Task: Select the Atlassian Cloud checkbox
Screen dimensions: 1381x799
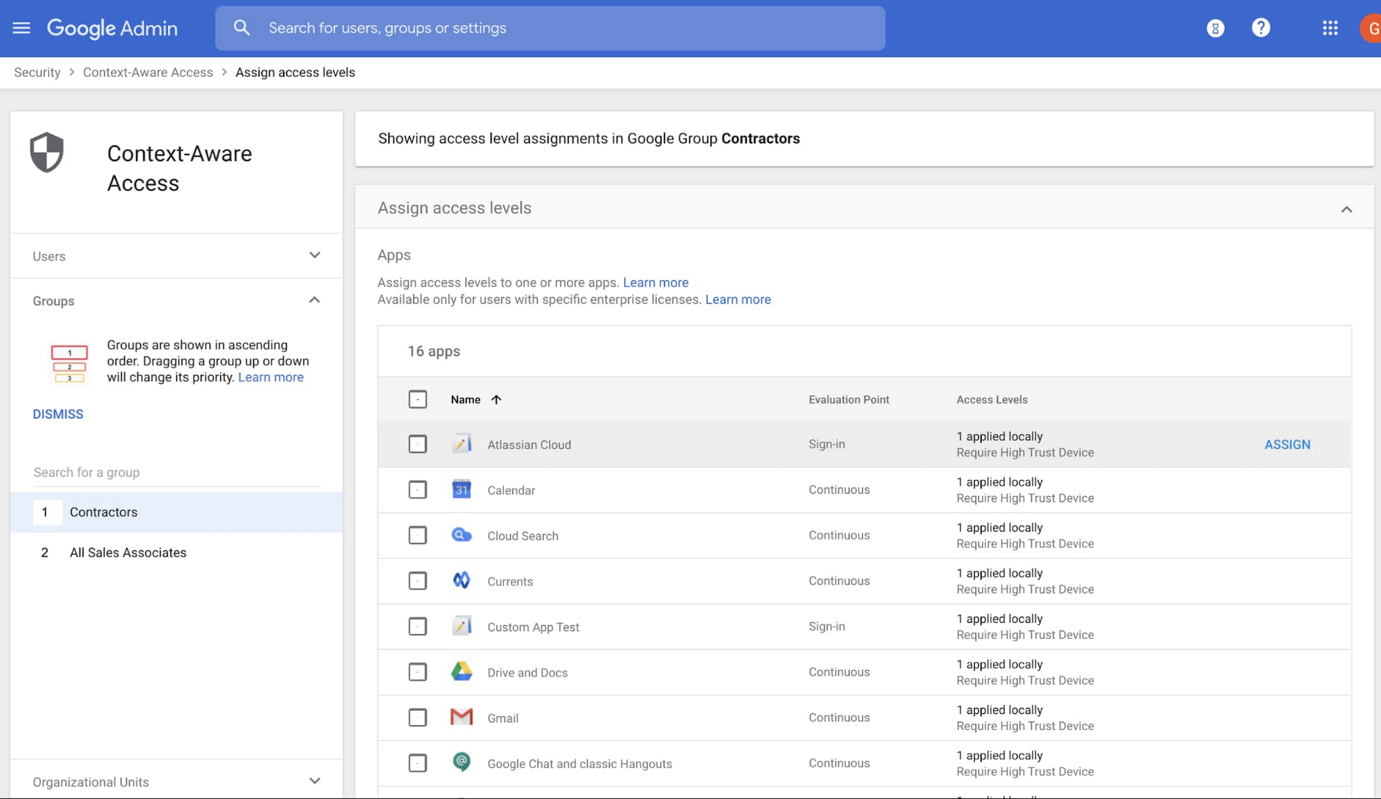Action: point(417,444)
